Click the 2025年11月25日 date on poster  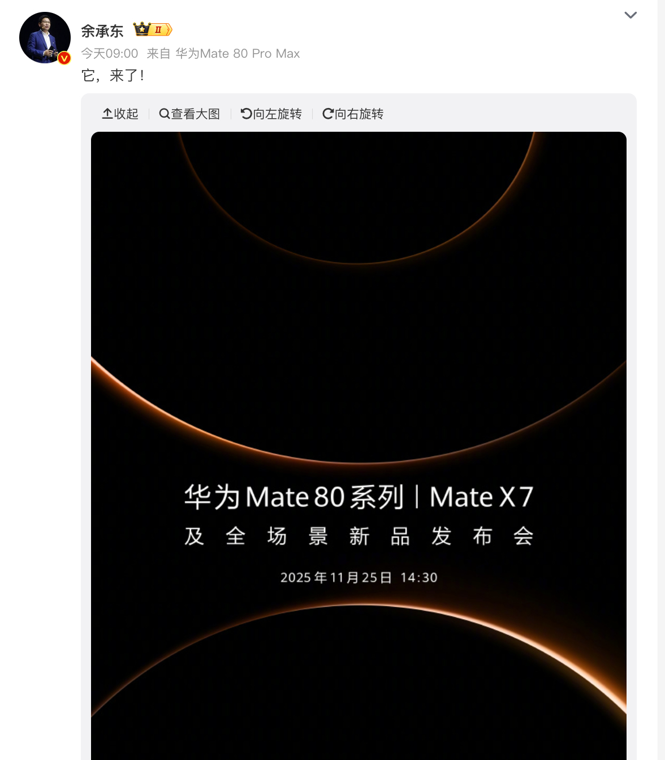coord(336,577)
